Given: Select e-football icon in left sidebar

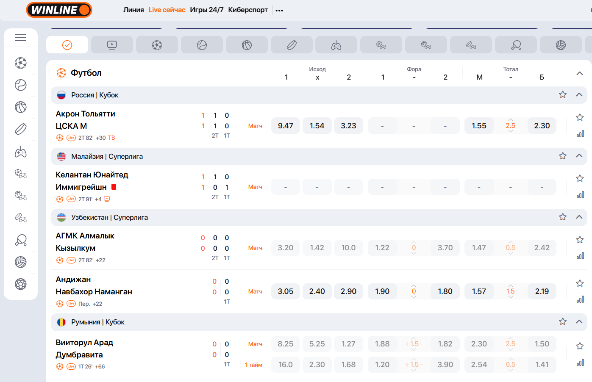Looking at the screenshot, I should point(20,174).
